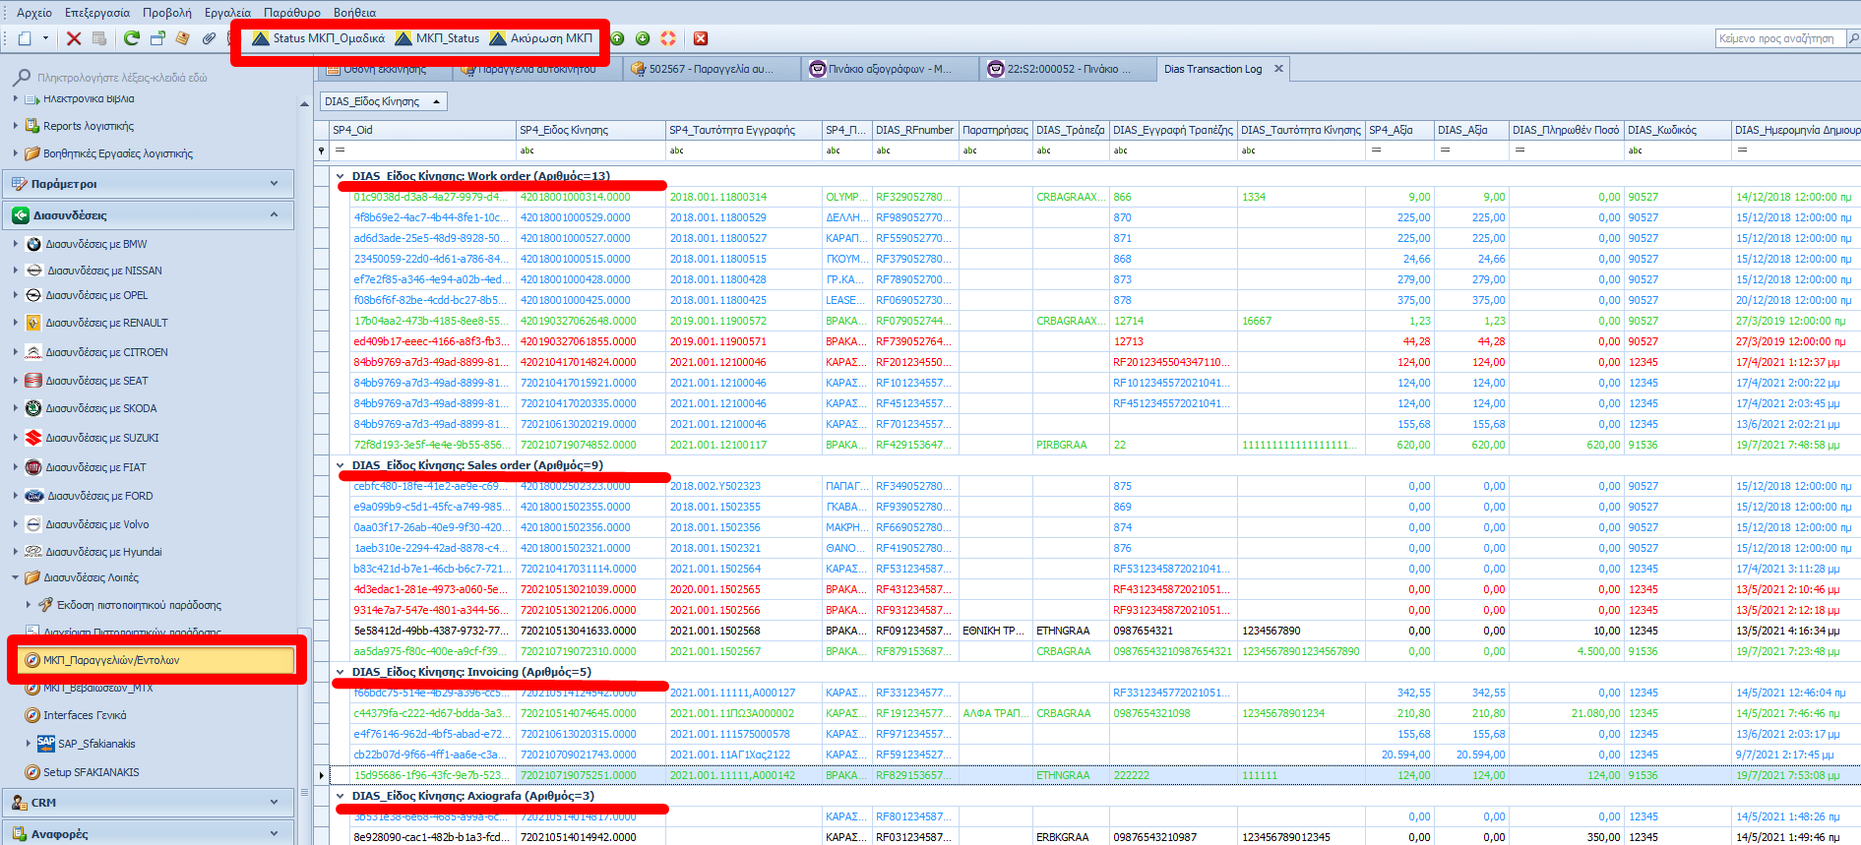1861x845 pixels.
Task: Open ΜΚΠ_Παραγγελιών/Εντολών in the sidebar
Action: pos(111,660)
